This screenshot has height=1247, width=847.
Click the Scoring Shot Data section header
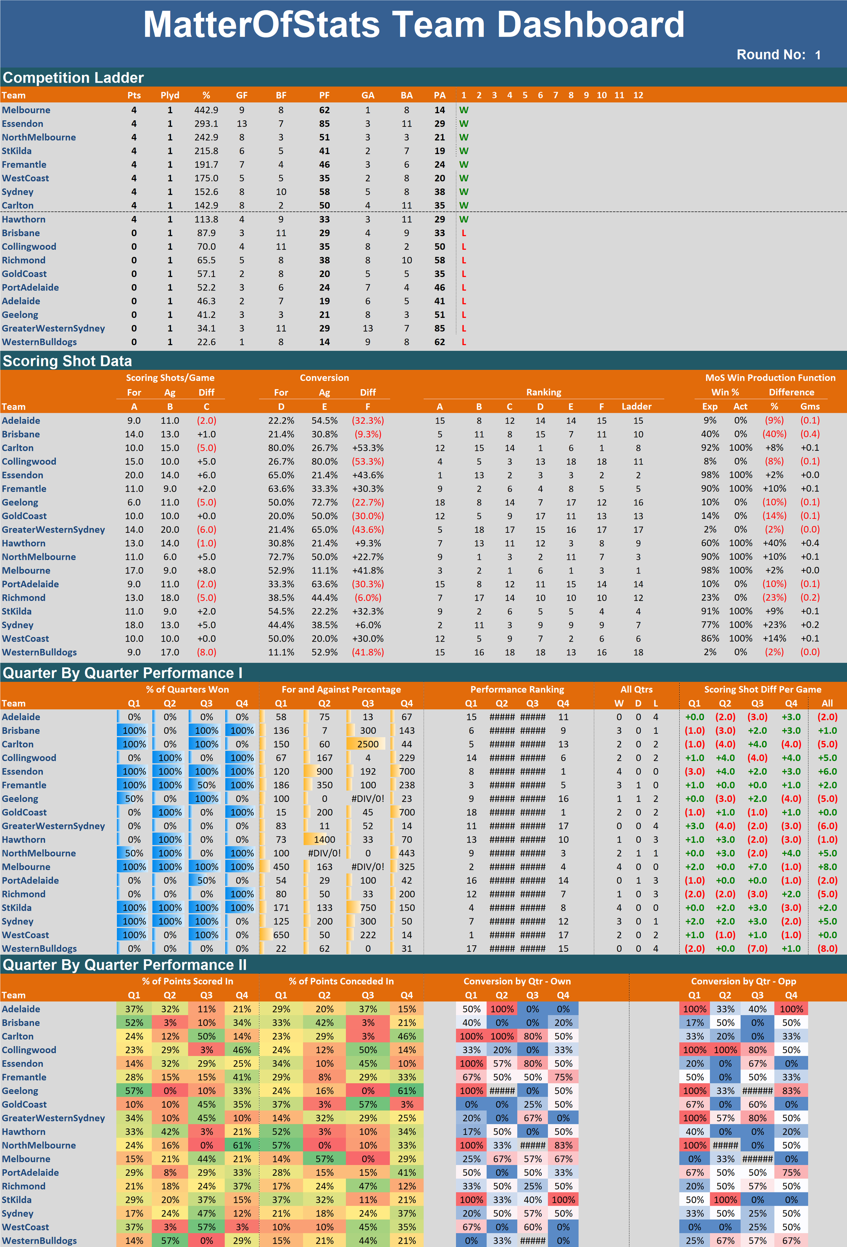coord(67,361)
